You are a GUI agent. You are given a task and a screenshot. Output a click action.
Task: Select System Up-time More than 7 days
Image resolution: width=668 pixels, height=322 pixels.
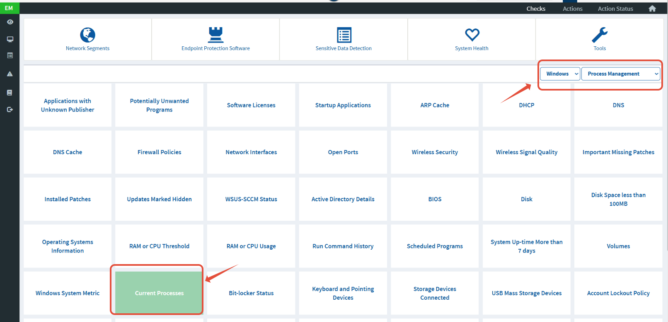tap(527, 246)
